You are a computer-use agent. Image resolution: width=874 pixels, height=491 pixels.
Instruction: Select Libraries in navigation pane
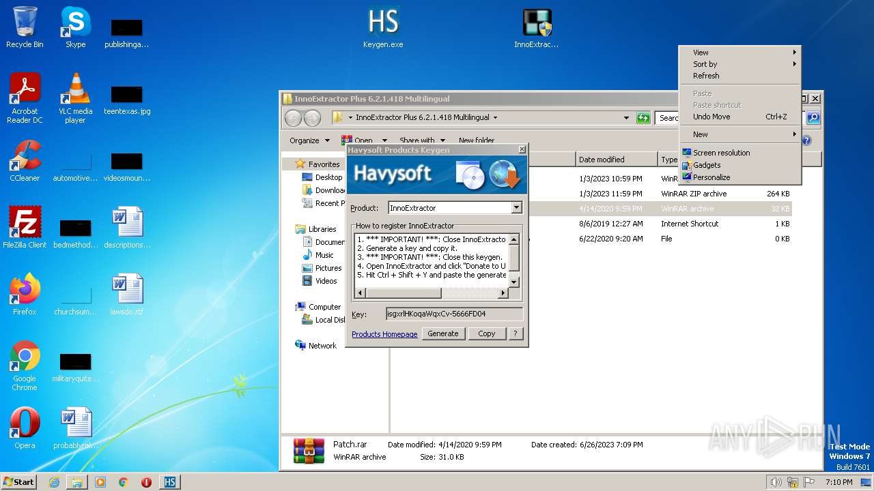pos(322,229)
